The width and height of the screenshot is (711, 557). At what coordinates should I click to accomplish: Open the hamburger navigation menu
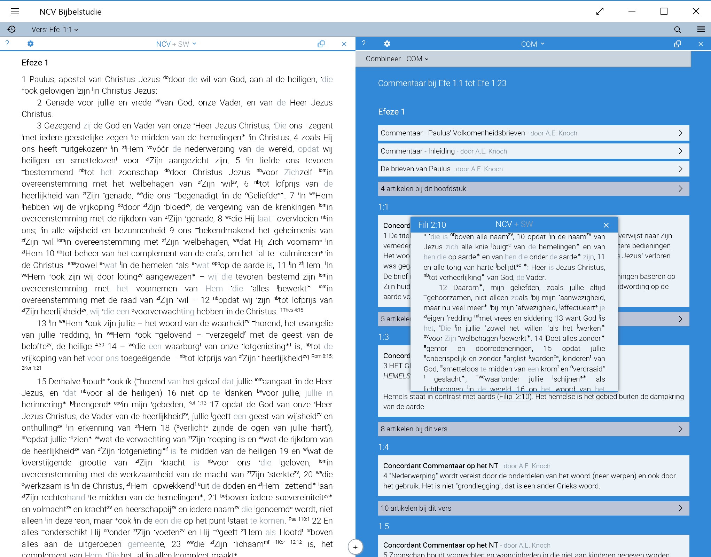click(x=15, y=11)
